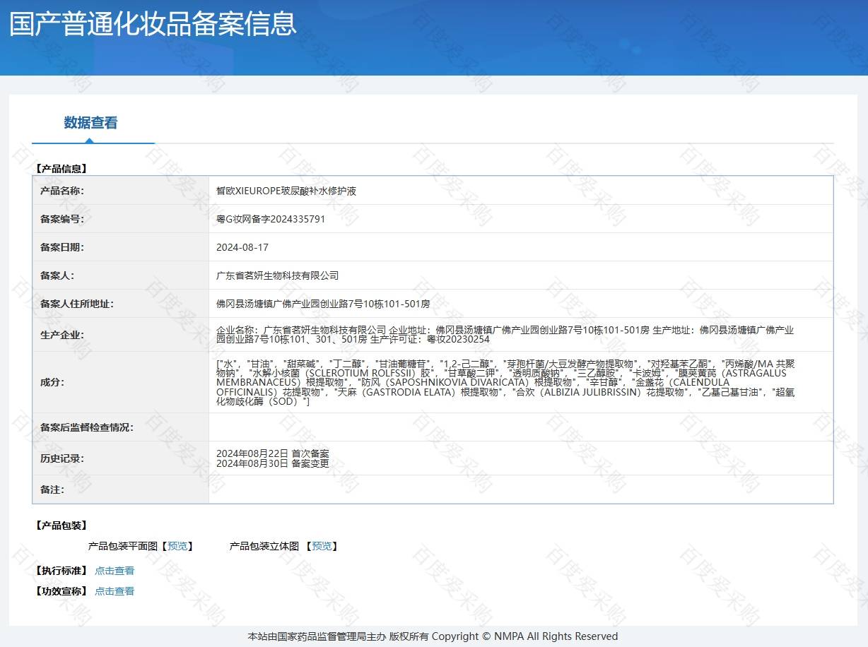
Task: Click the 国产普通化妆品备案信息 page title
Action: pos(153,24)
